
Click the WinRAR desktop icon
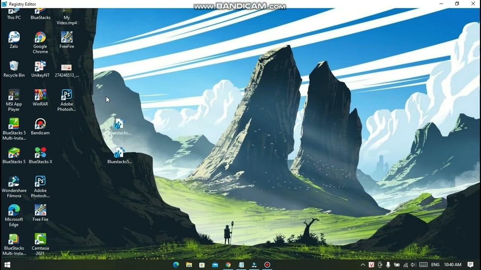coord(40,98)
